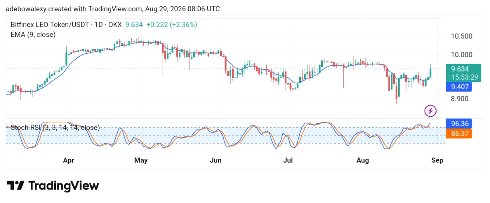Screen dimensions: 490x203
Task: Select the EMA (9, close) indicator legend
Action: (33, 34)
